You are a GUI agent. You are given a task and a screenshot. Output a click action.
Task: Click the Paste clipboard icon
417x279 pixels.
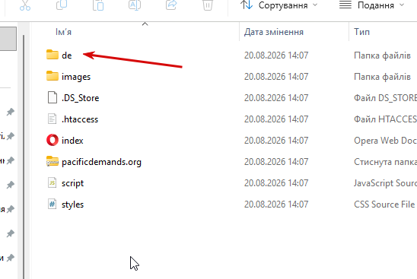(x=98, y=5)
